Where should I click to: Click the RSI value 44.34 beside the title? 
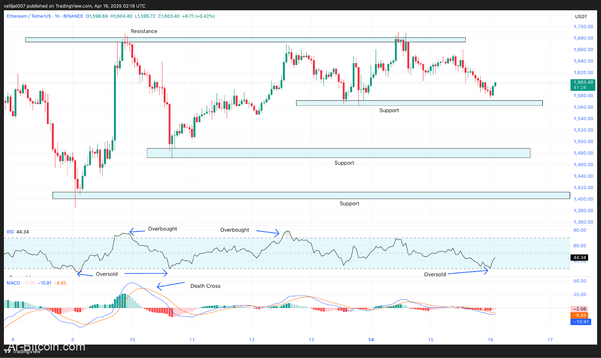23,232
